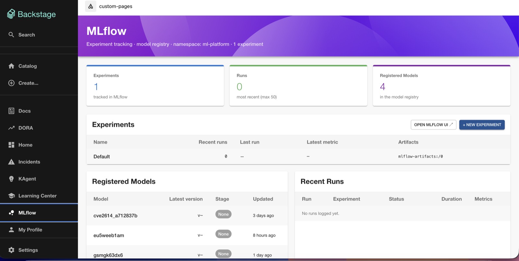
Task: Select the Default experiment row
Action: pyautogui.click(x=298, y=157)
